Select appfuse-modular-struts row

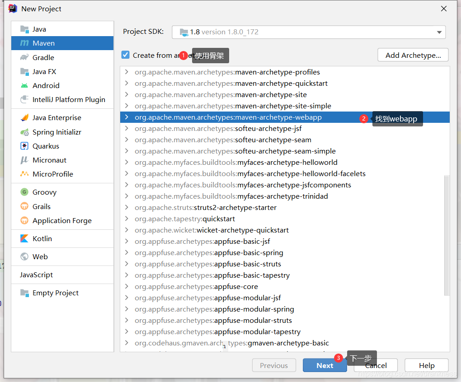[285, 320]
